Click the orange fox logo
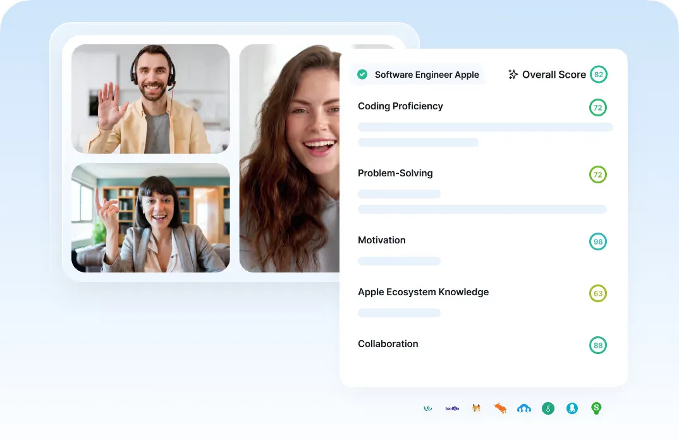Viewport: 679px width, 440px height. (476, 408)
